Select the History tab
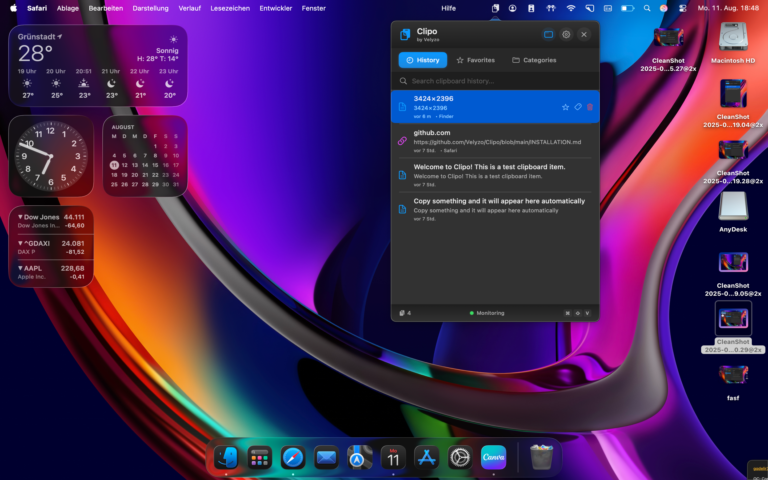The image size is (768, 480). point(423,60)
